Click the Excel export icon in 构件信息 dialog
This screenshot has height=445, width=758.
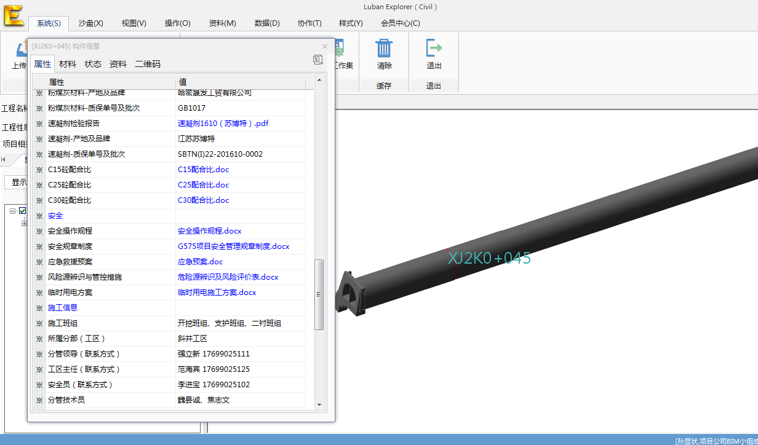point(318,60)
